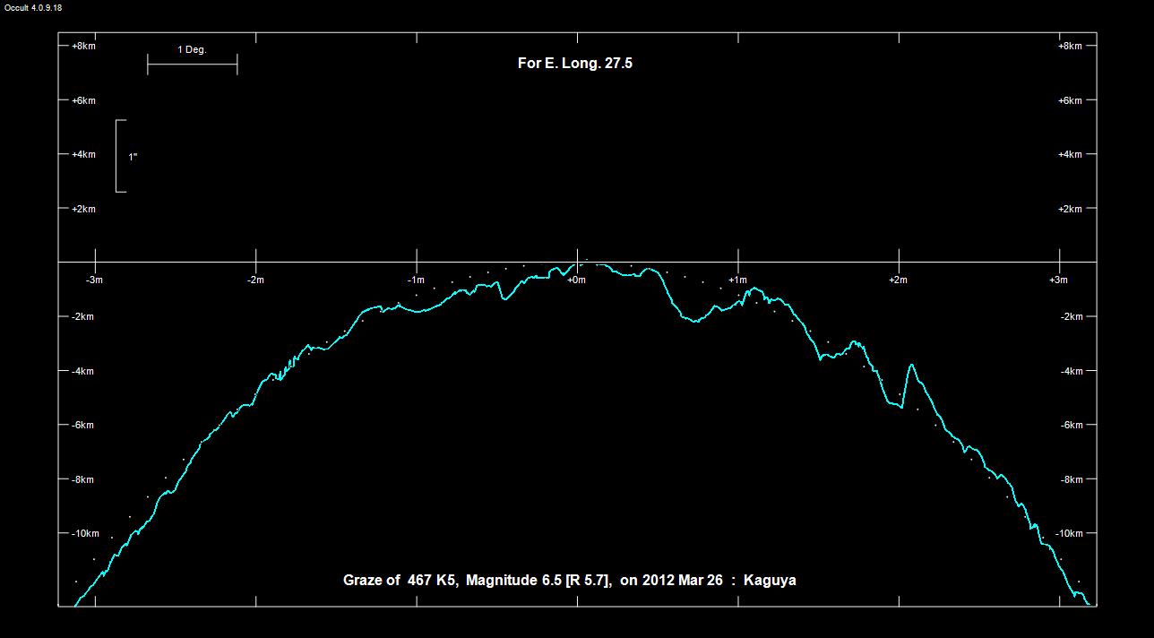The image size is (1154, 638).
Task: Select the 'For E. Long. 27.5' title
Action: coord(575,64)
